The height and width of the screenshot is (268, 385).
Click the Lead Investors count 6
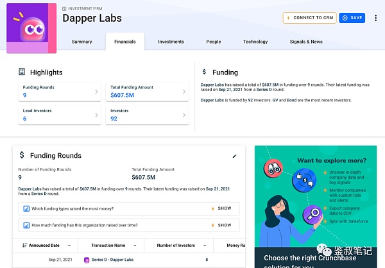click(24, 119)
